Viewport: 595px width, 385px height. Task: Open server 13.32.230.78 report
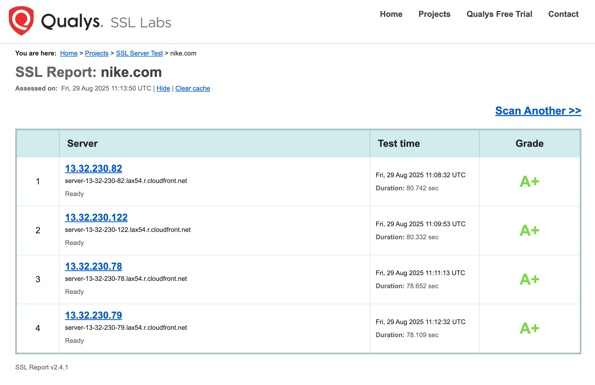(x=93, y=266)
